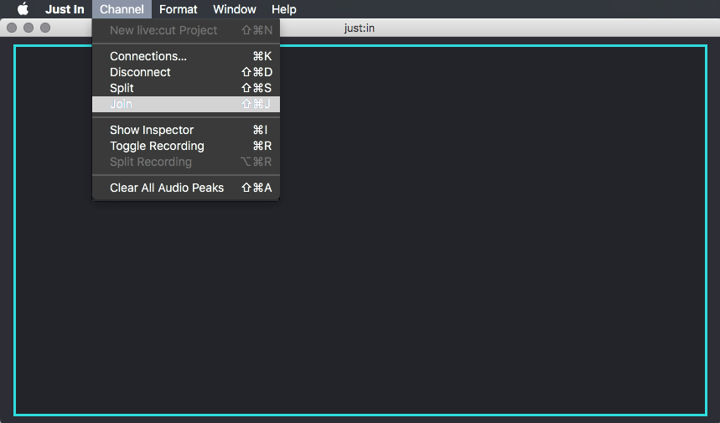720x423 pixels.
Task: Close the open Channel menu
Action: click(x=122, y=9)
